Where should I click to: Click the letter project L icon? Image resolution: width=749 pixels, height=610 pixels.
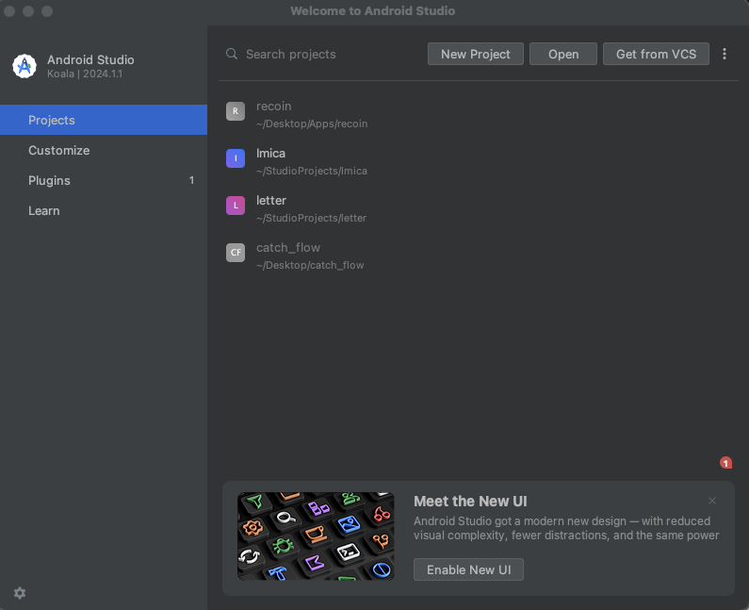(236, 206)
